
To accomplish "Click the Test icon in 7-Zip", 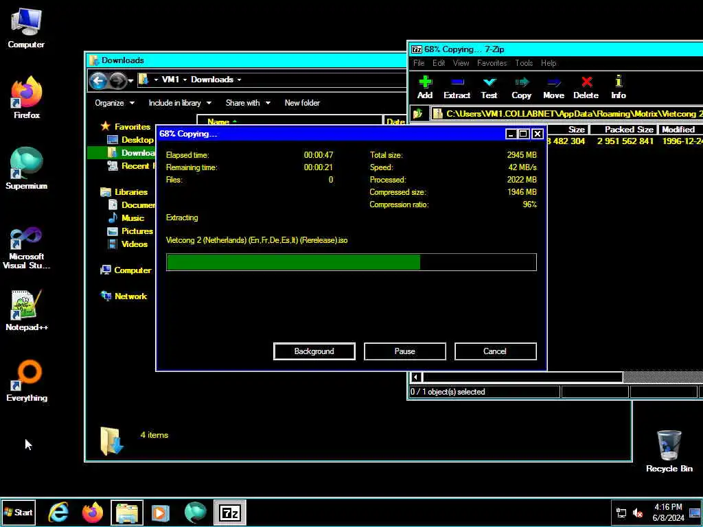I will pos(489,88).
